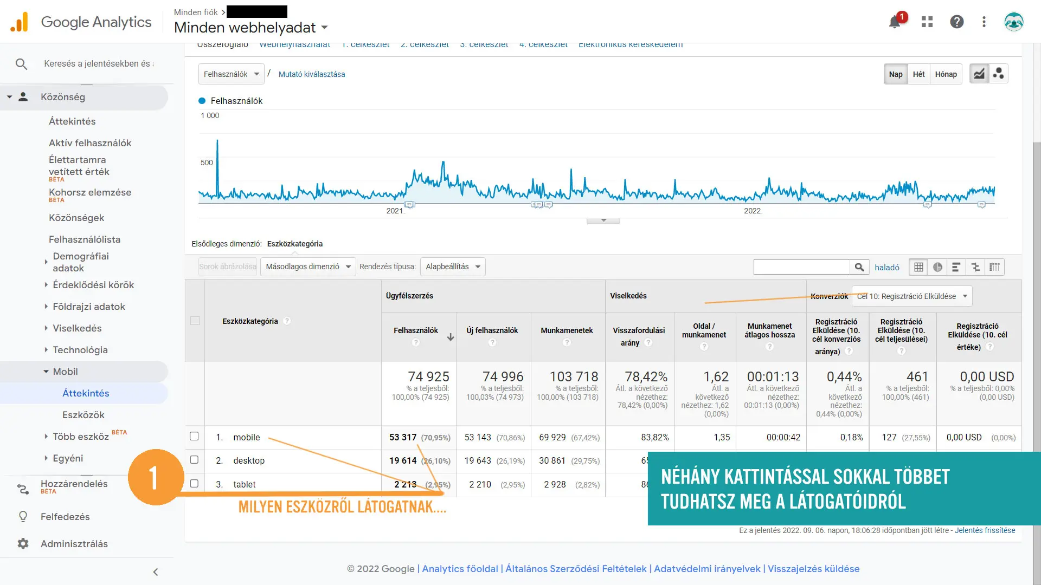The image size is (1041, 585).
Task: Select the pie chart table view icon
Action: point(937,267)
